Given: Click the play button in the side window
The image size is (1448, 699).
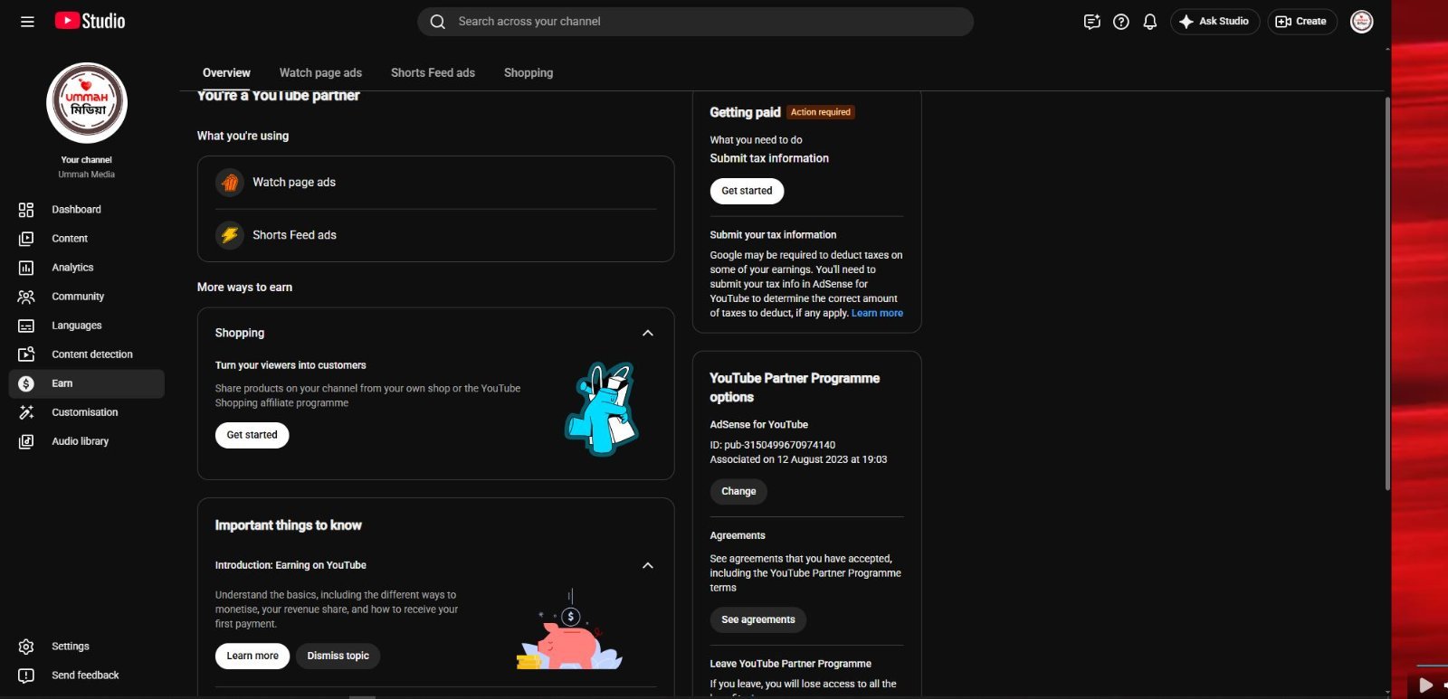Looking at the screenshot, I should click(1425, 685).
